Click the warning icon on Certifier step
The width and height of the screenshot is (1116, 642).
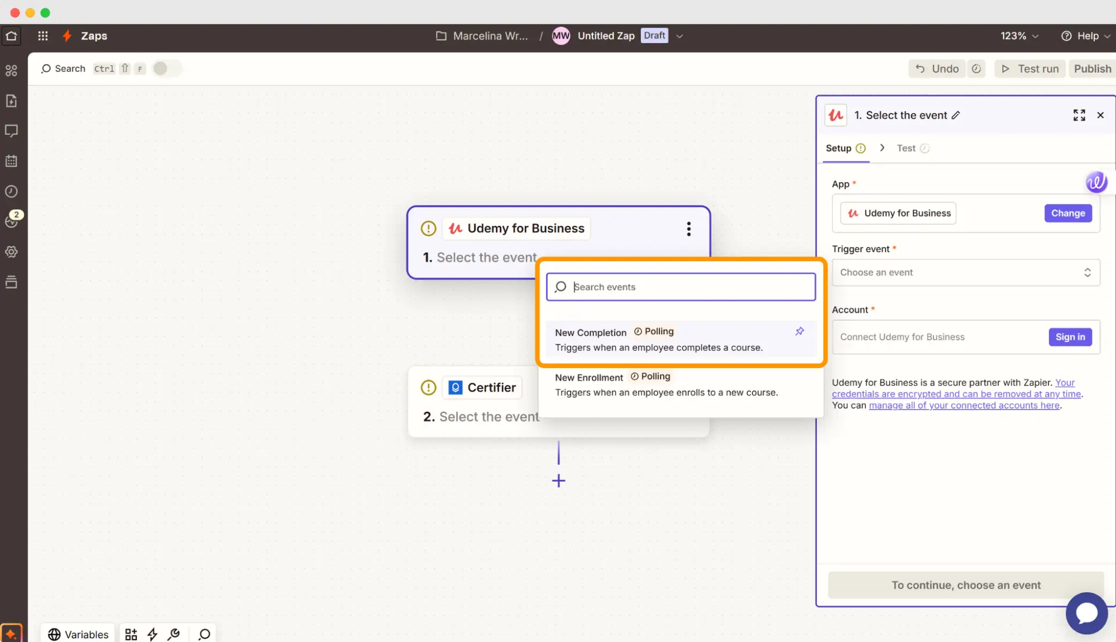[428, 387]
